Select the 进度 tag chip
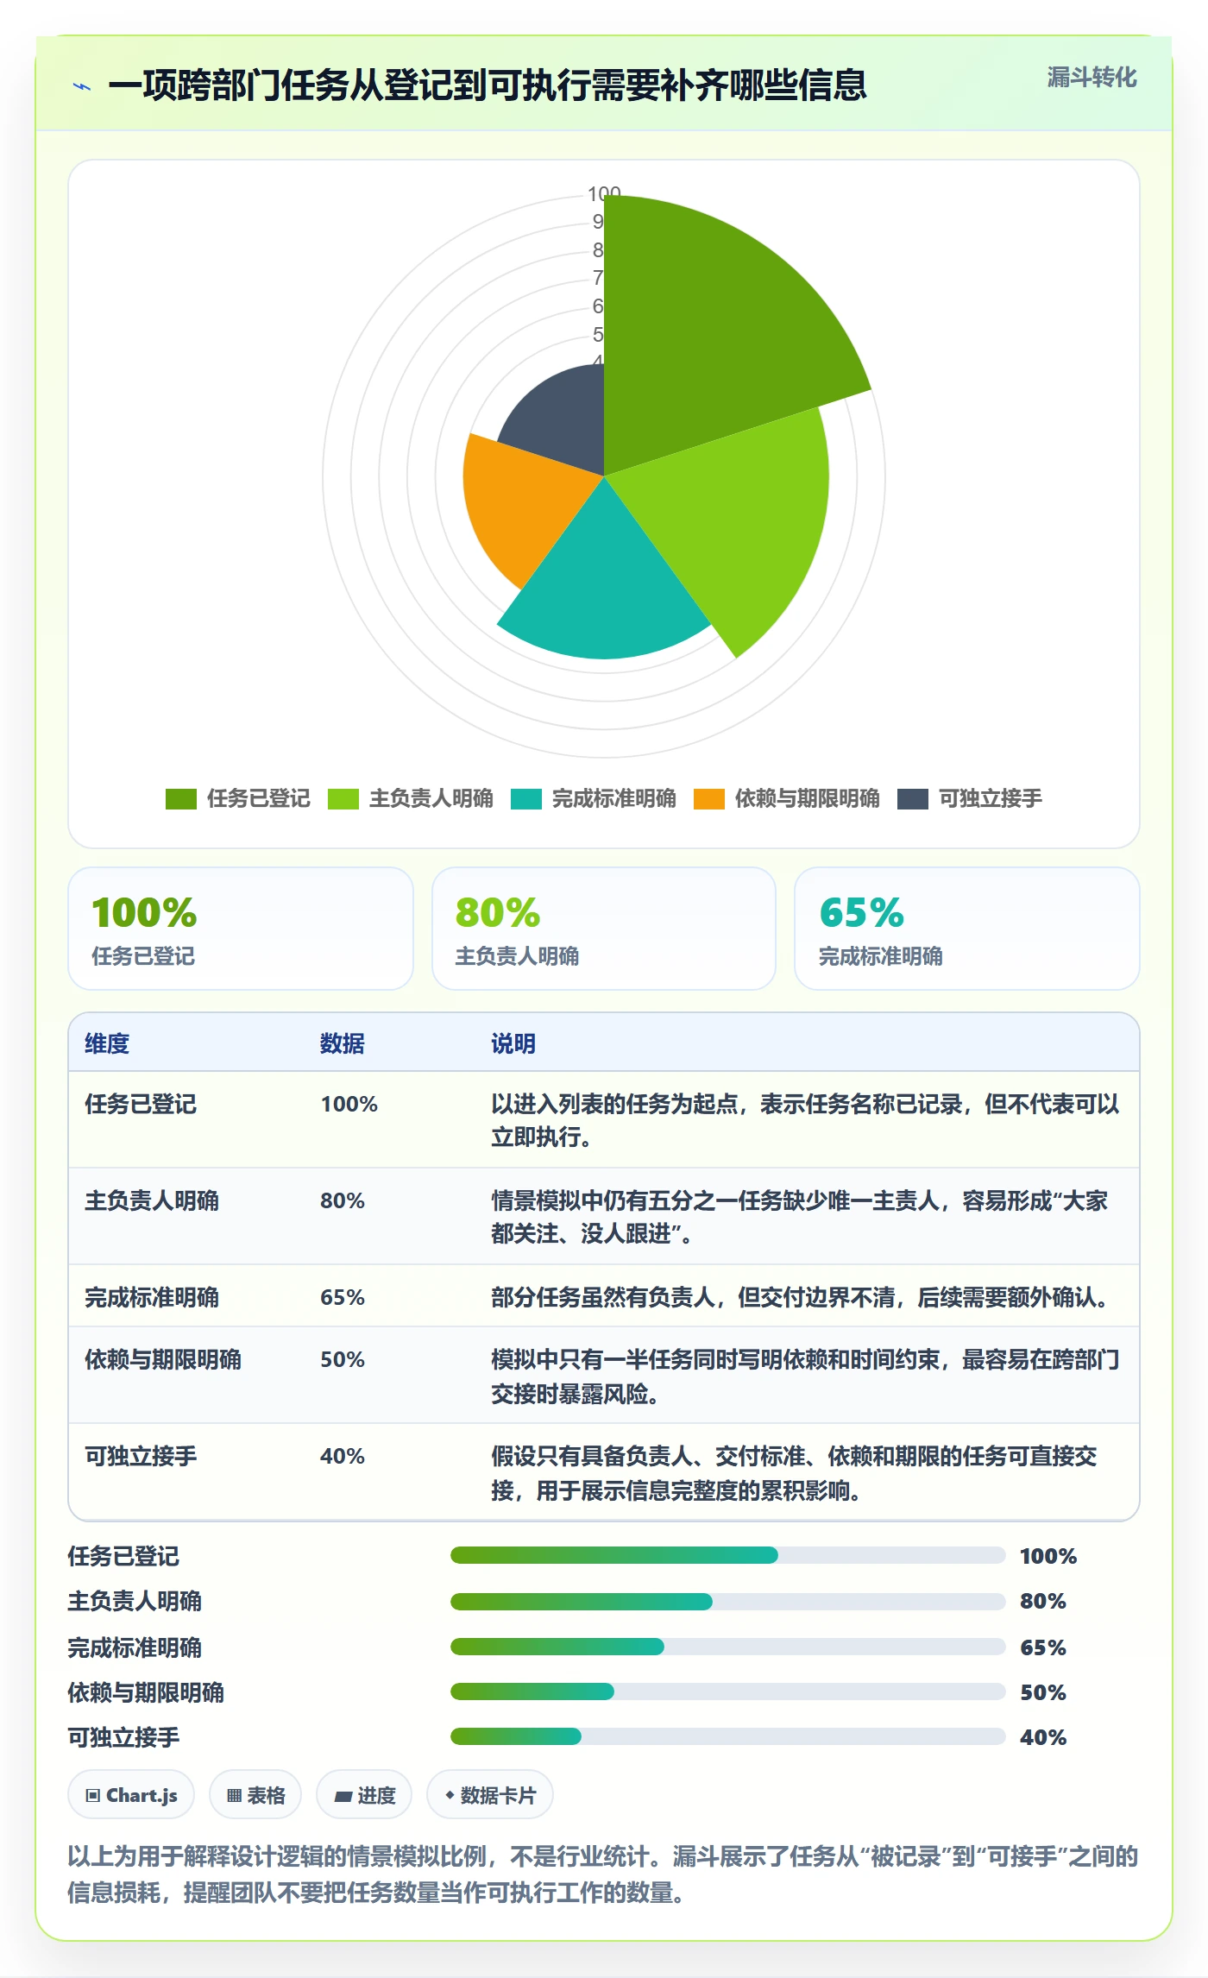Screen dimensions: 1208x1978 coord(364,1795)
